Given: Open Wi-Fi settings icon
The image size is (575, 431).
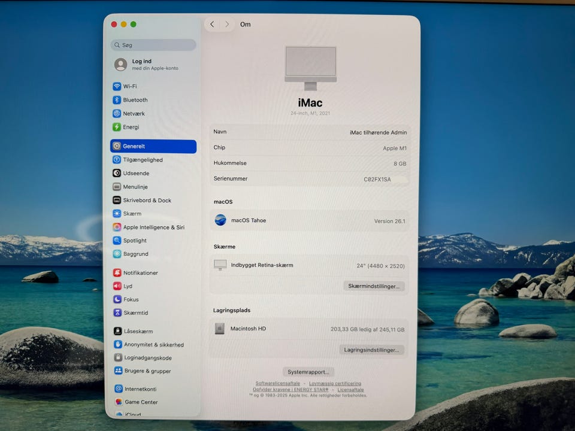Looking at the screenshot, I should 117,86.
